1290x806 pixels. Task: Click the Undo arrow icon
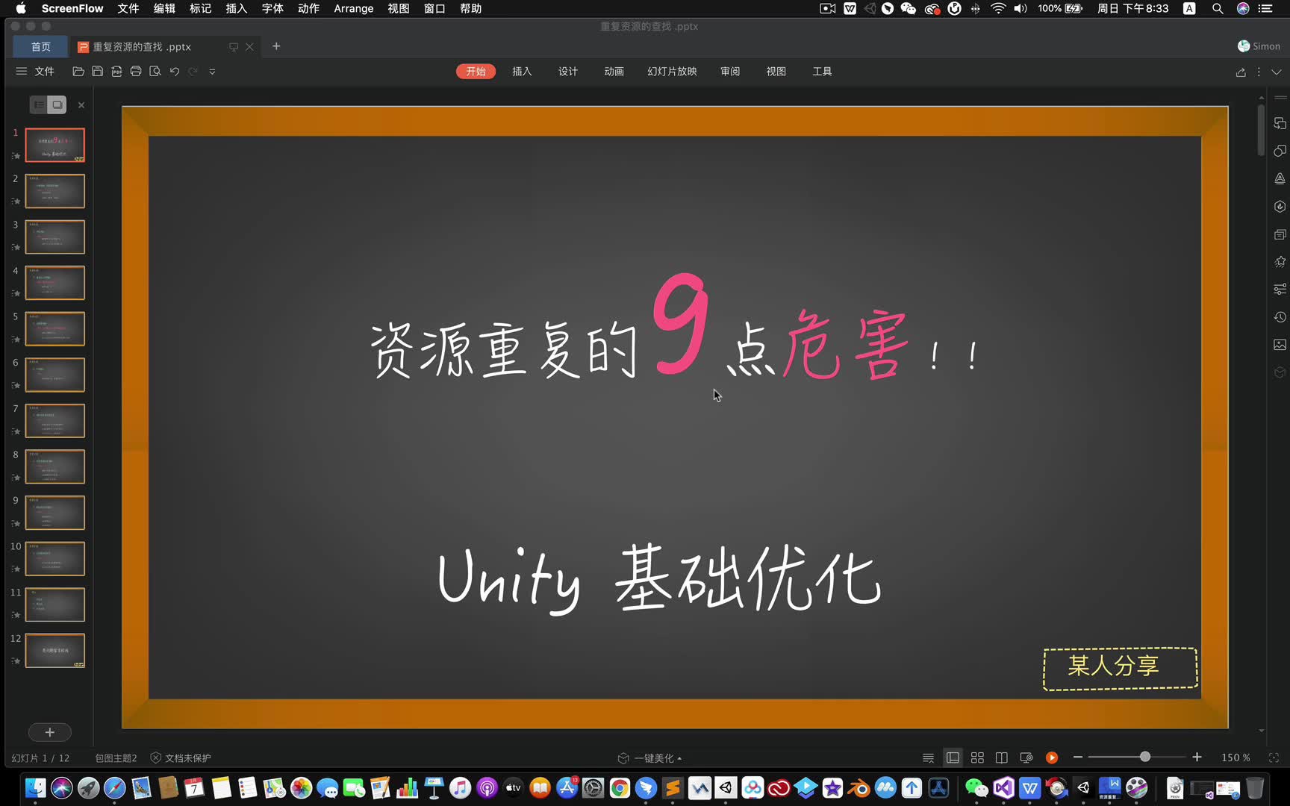(x=175, y=72)
